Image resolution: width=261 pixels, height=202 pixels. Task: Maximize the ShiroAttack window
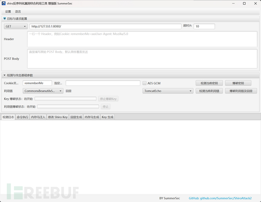click(x=244, y=3)
